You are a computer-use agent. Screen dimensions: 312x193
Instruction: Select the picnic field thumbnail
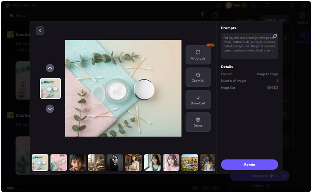click(x=190, y=163)
